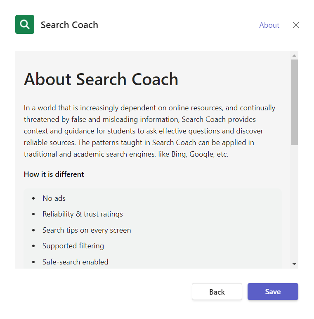Click the Reliability & trust ratings item
314x319 pixels.
coord(83,214)
